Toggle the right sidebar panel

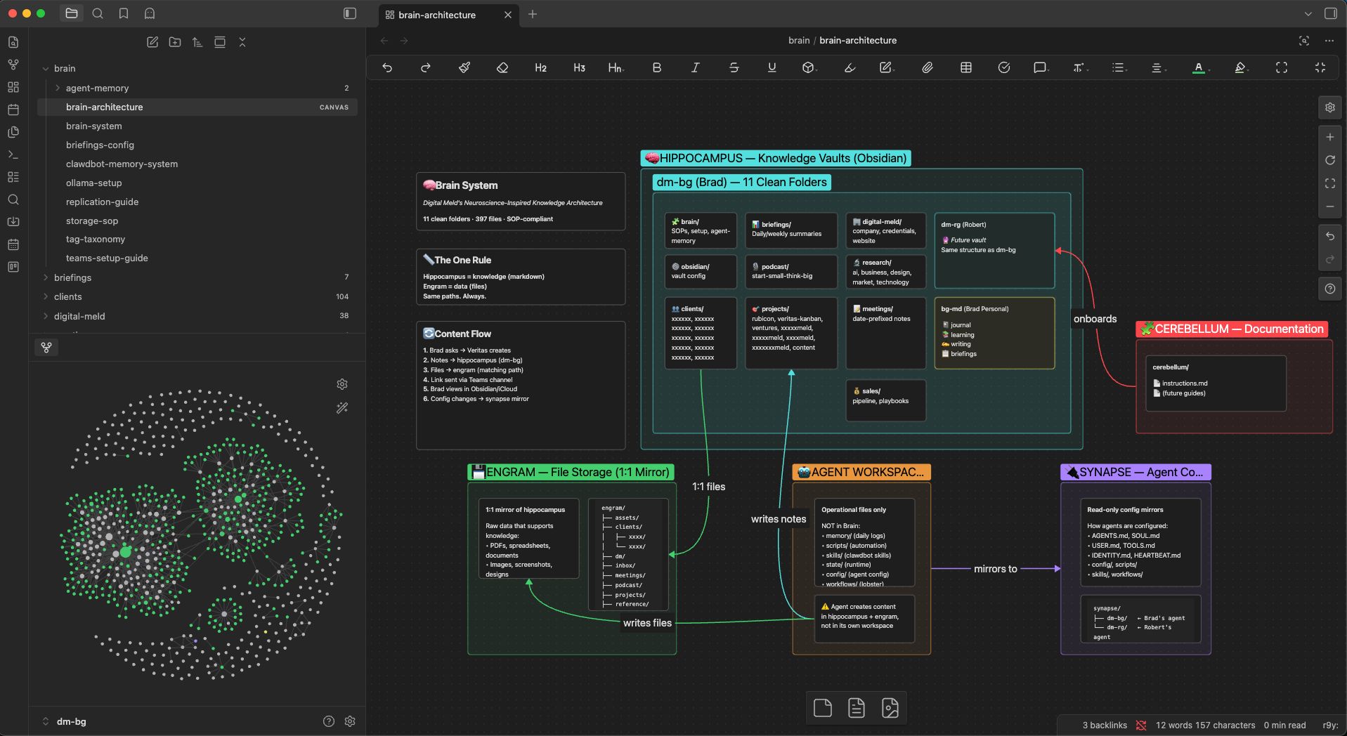[1331, 13]
